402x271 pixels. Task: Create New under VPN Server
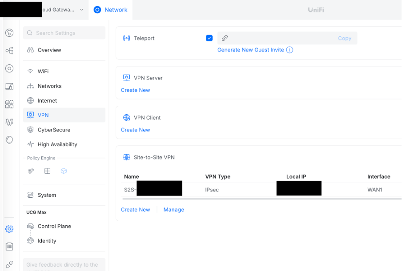pos(135,90)
